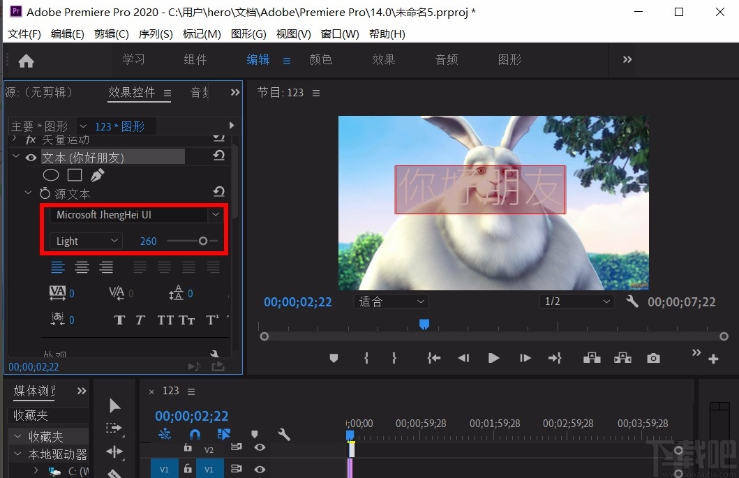Image resolution: width=739 pixels, height=478 pixels.
Task: Open the 窗口(W) menu
Action: (x=340, y=34)
